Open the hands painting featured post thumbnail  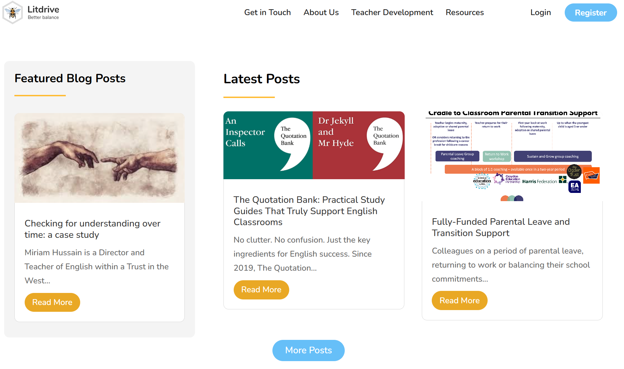tap(99, 158)
